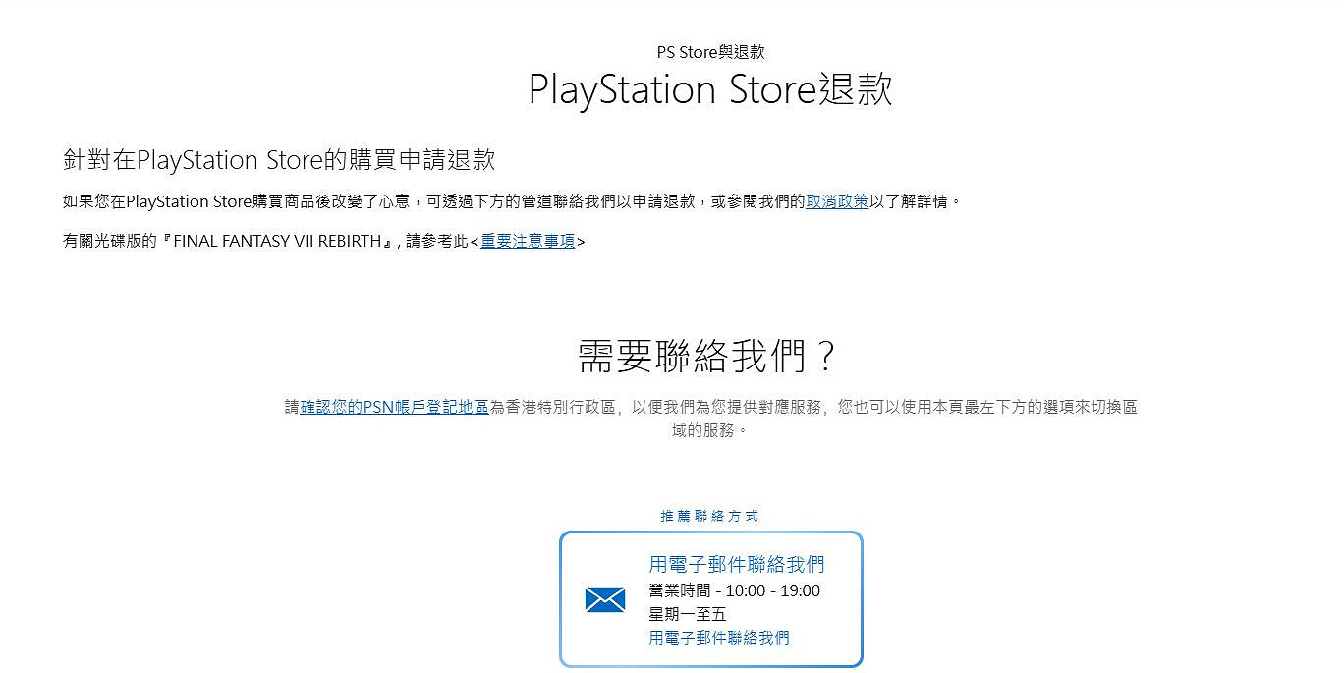Follow the 確認您的PSN帳戶登記地區 link

[x=394, y=407]
